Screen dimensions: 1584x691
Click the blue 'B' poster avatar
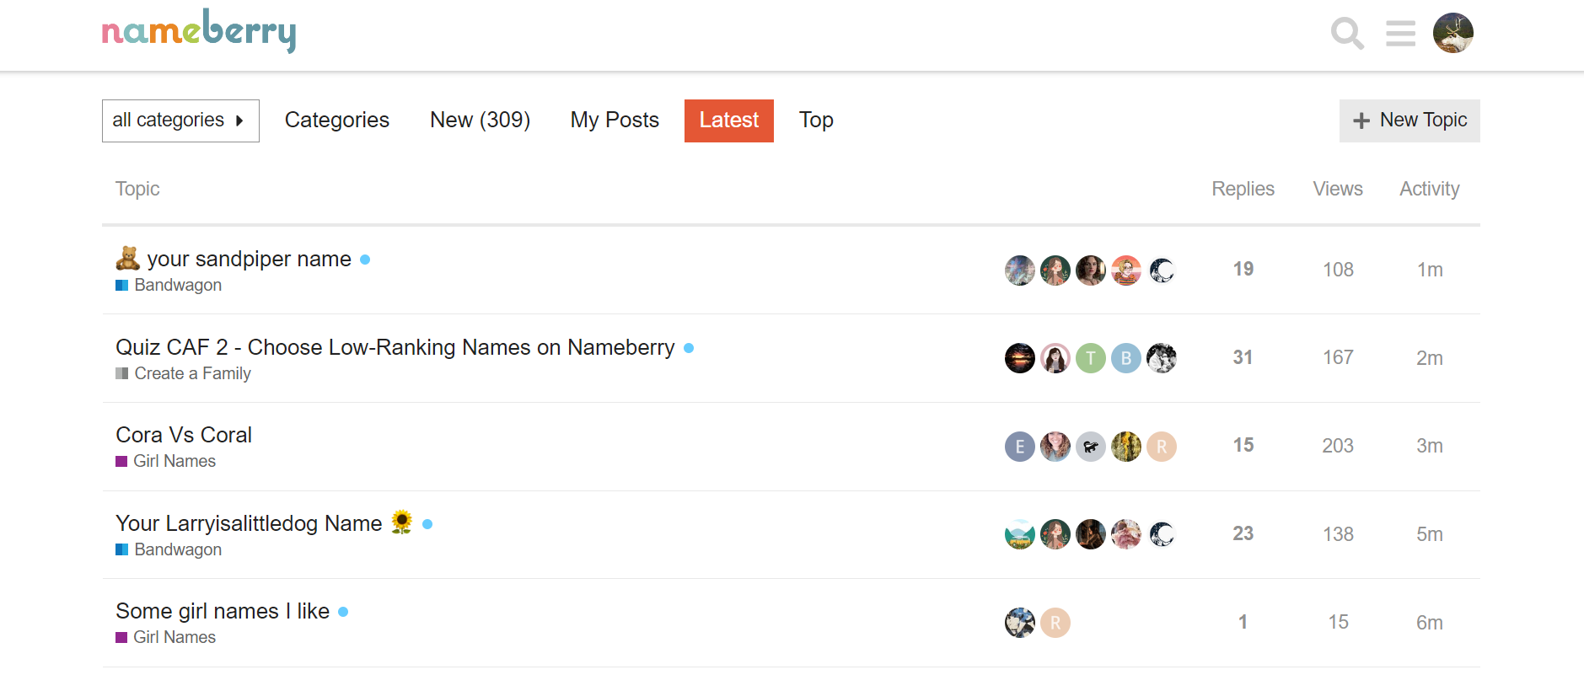pos(1126,358)
